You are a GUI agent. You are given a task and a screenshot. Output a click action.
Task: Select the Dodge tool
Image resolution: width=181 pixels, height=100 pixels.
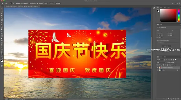[2, 41]
